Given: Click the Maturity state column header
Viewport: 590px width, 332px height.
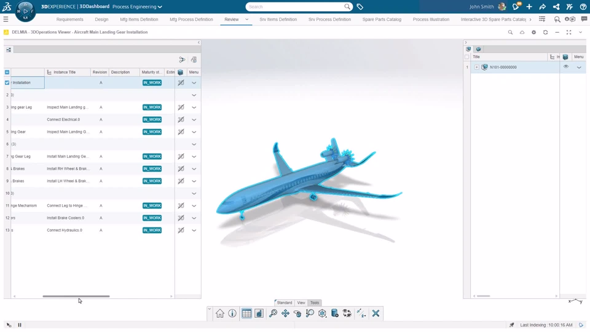Looking at the screenshot, I should 152,73.
